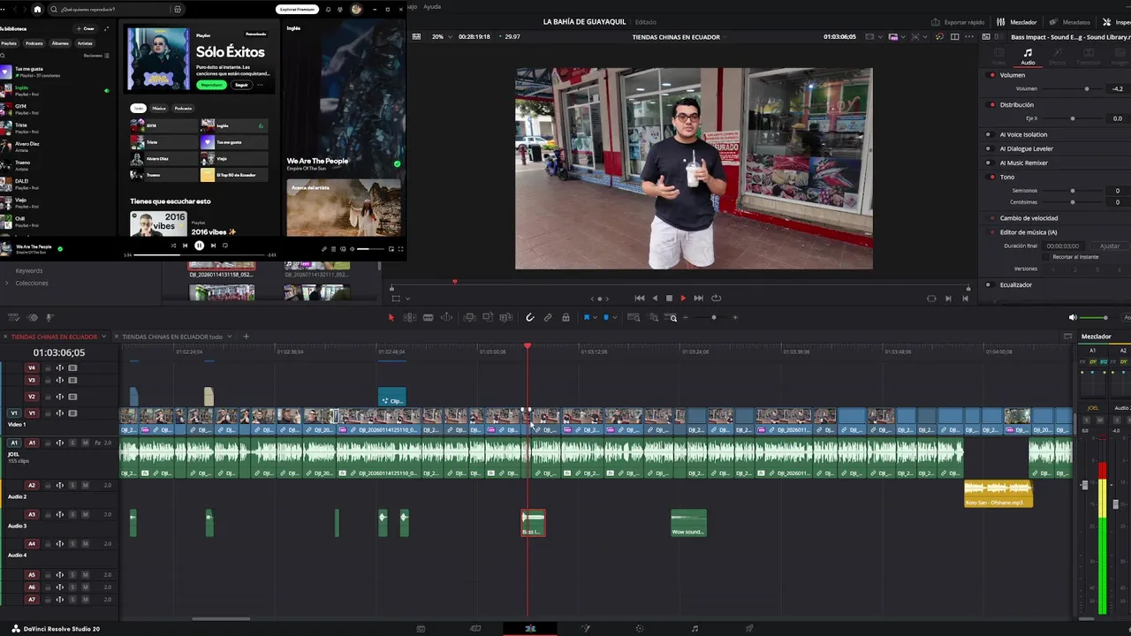Screen dimensions: 1131x636
Task: Switch to TIENDAS CHINAS EN ECUADOR todo tab
Action: 172,337
